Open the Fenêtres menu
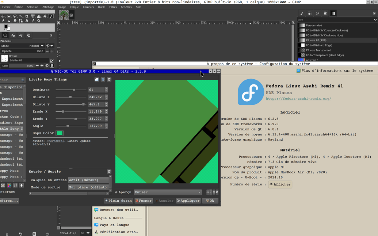 click(x=126, y=7)
